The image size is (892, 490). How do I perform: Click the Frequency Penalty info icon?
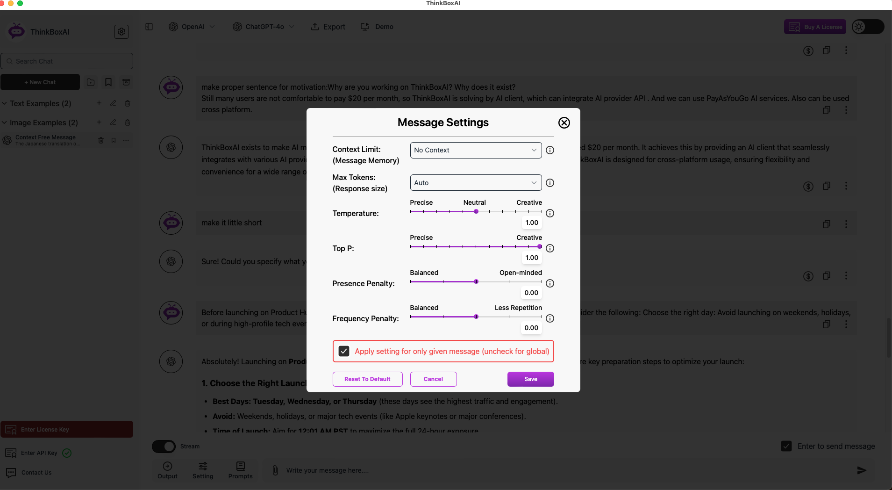(x=550, y=318)
